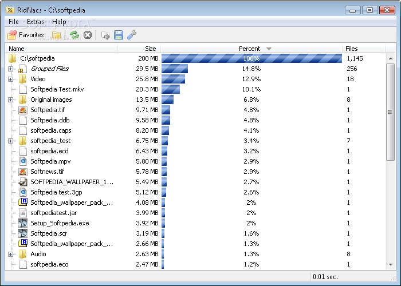
Task: Click the 256 files count for Grouped Files
Action: (352, 69)
